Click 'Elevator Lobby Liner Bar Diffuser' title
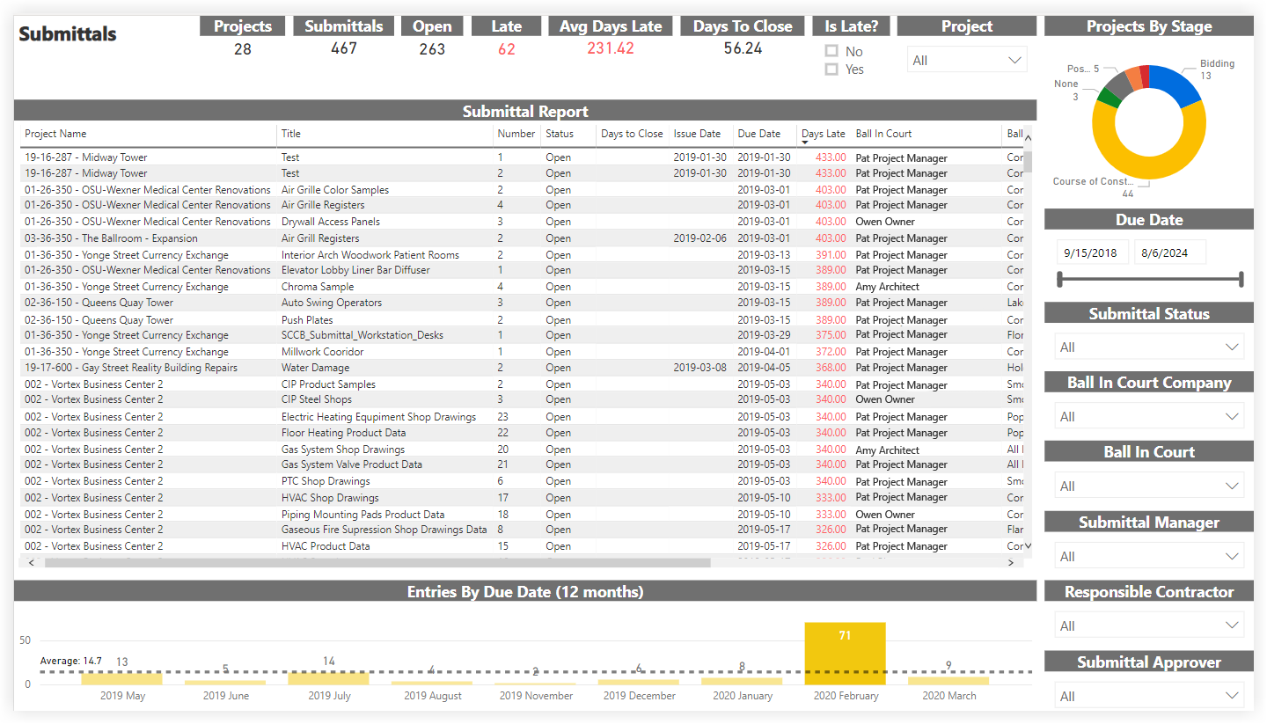 (355, 270)
